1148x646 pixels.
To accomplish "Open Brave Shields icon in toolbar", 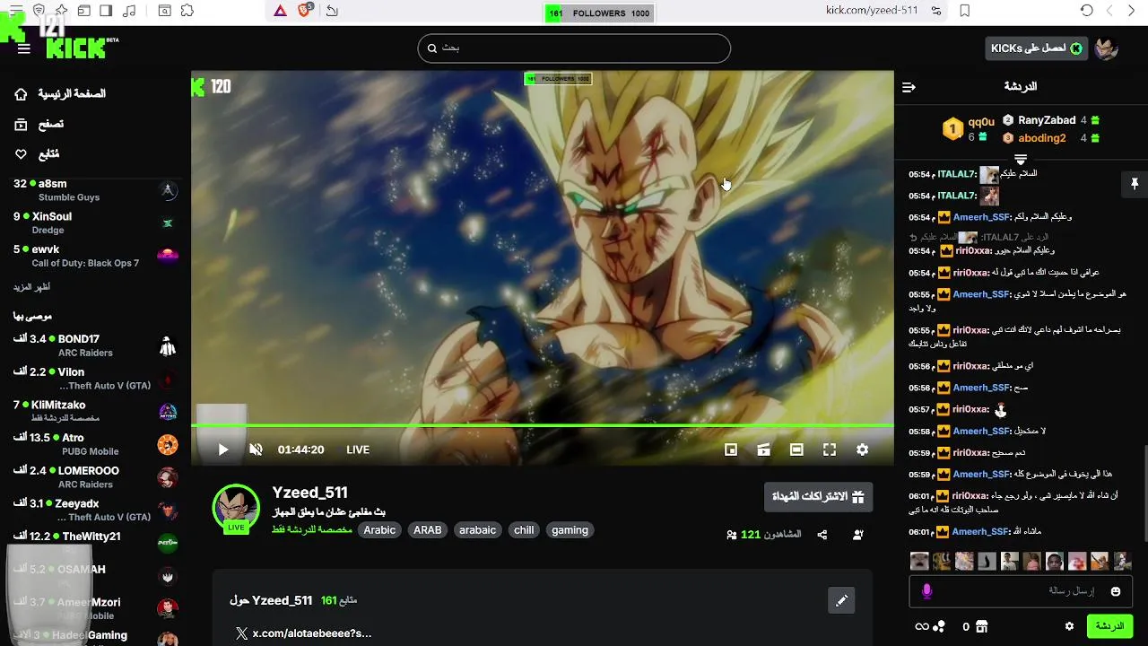I will pyautogui.click(x=304, y=11).
